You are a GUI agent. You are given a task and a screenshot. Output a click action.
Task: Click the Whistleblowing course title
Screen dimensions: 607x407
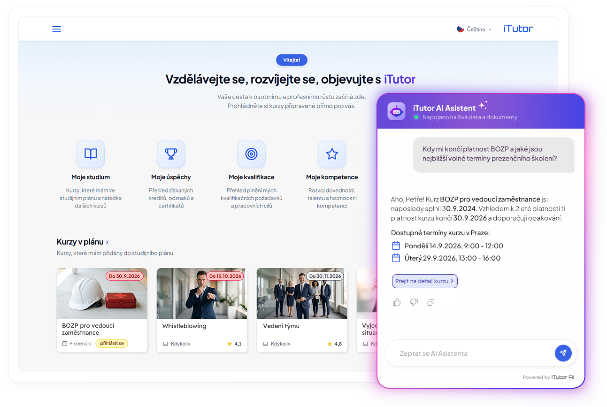184,326
